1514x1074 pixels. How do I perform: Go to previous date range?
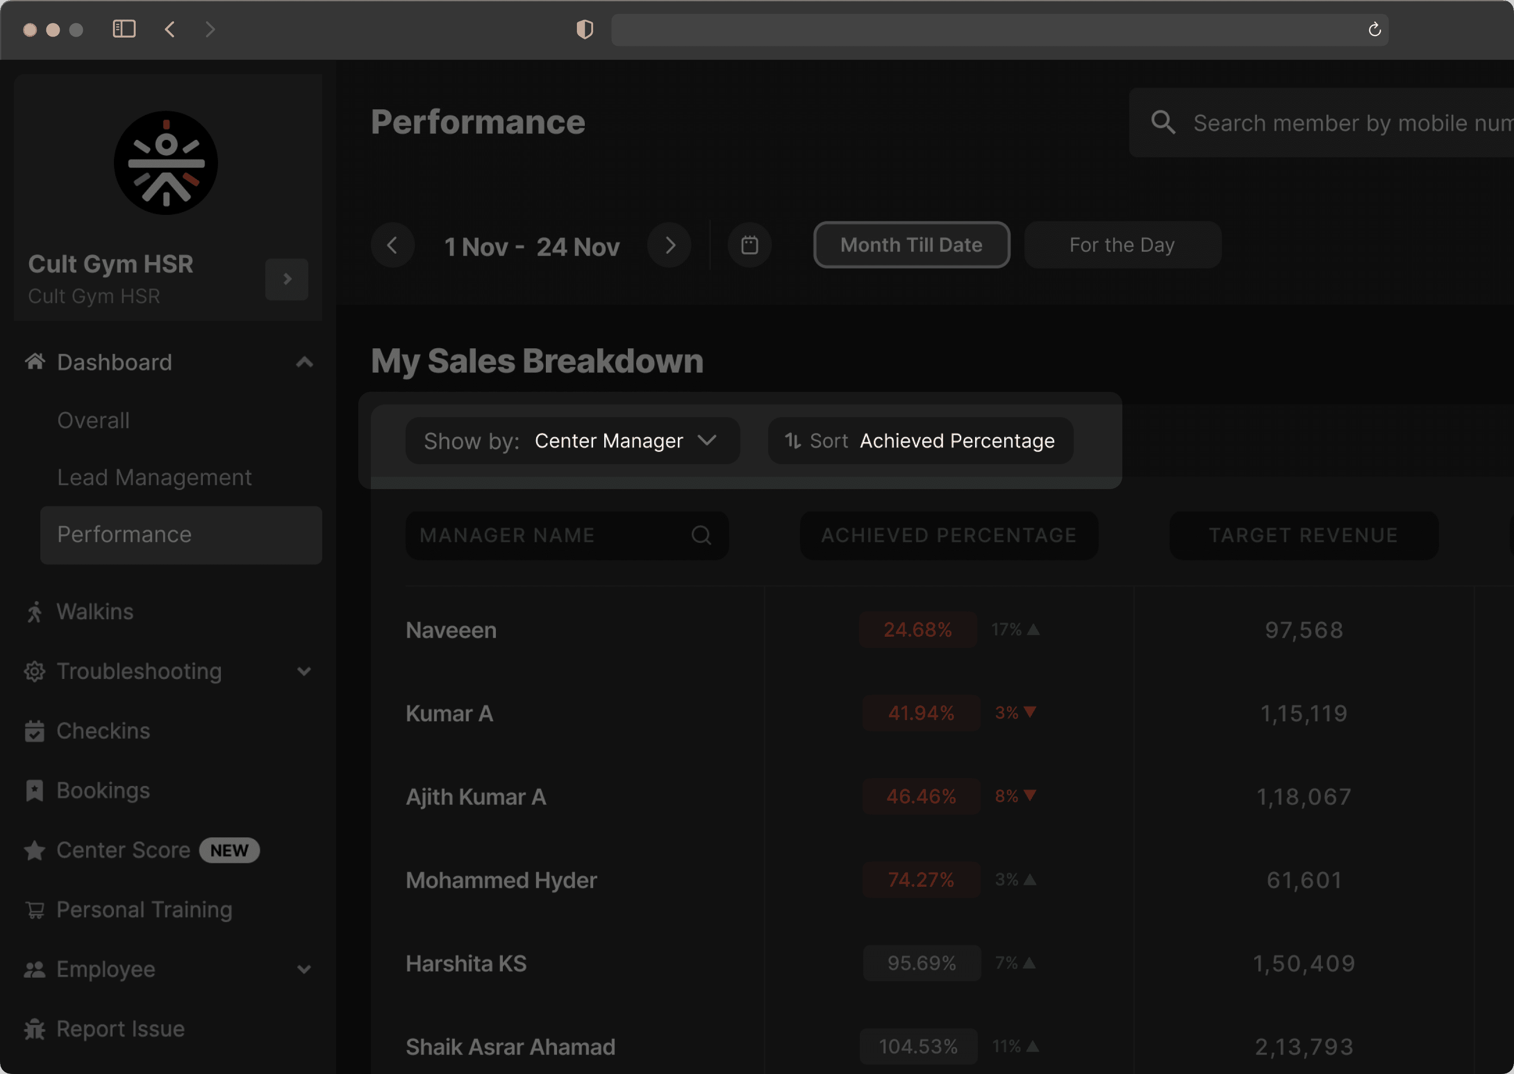(392, 245)
